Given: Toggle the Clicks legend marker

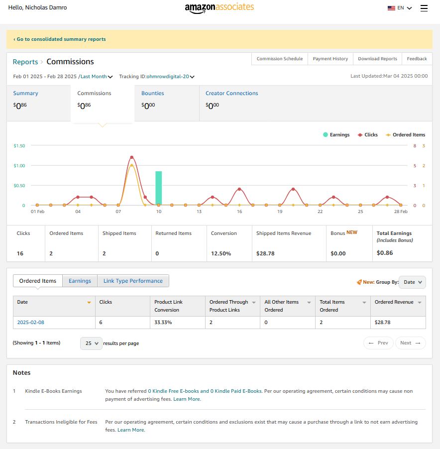Looking at the screenshot, I should pos(360,135).
